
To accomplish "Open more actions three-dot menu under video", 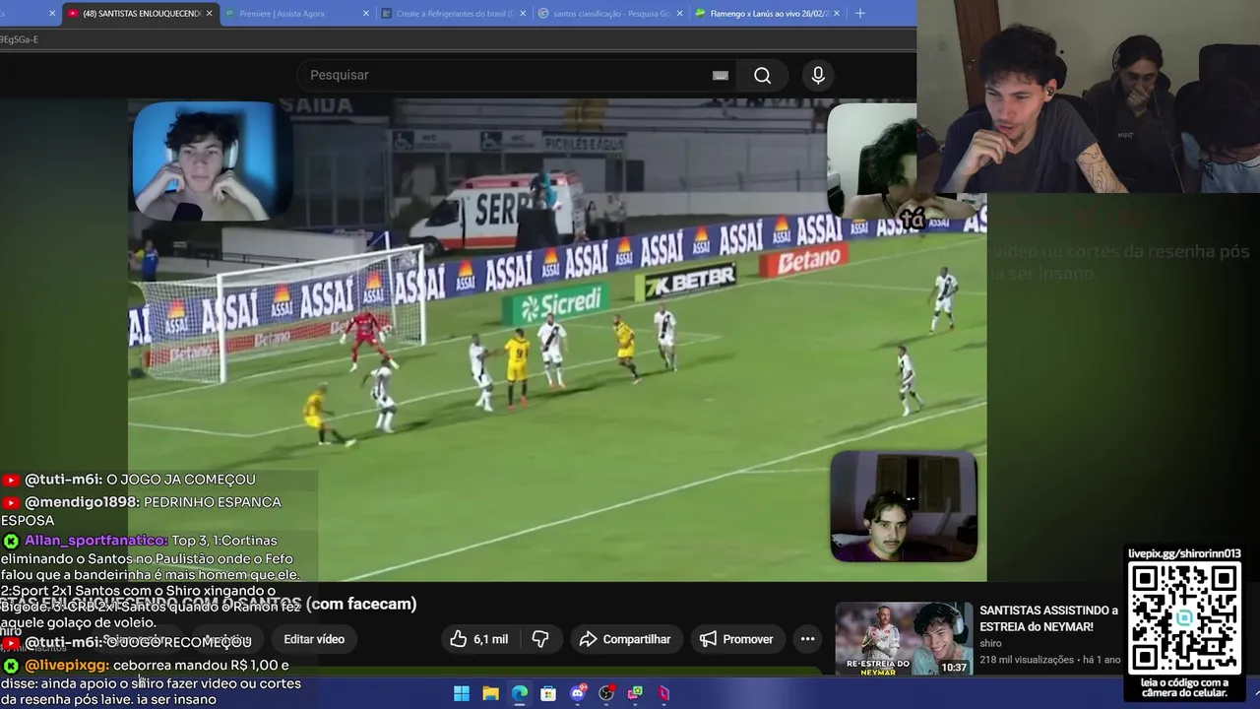I will 807,639.
